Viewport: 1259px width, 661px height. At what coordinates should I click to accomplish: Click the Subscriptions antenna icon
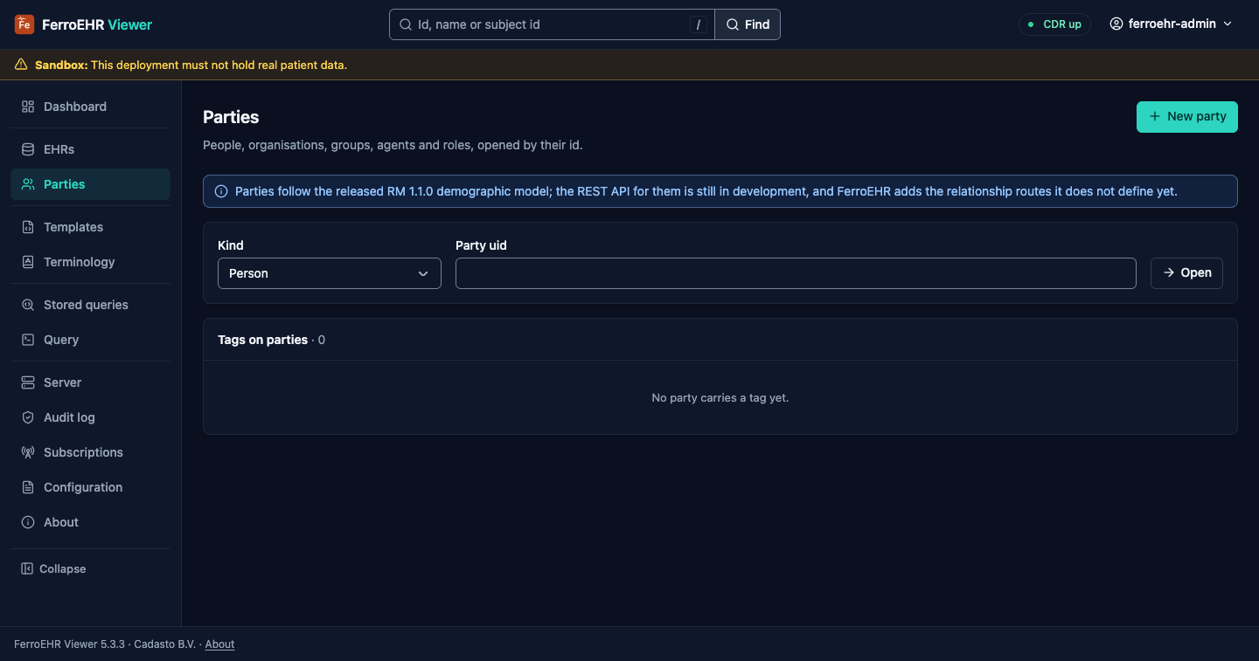(28, 452)
